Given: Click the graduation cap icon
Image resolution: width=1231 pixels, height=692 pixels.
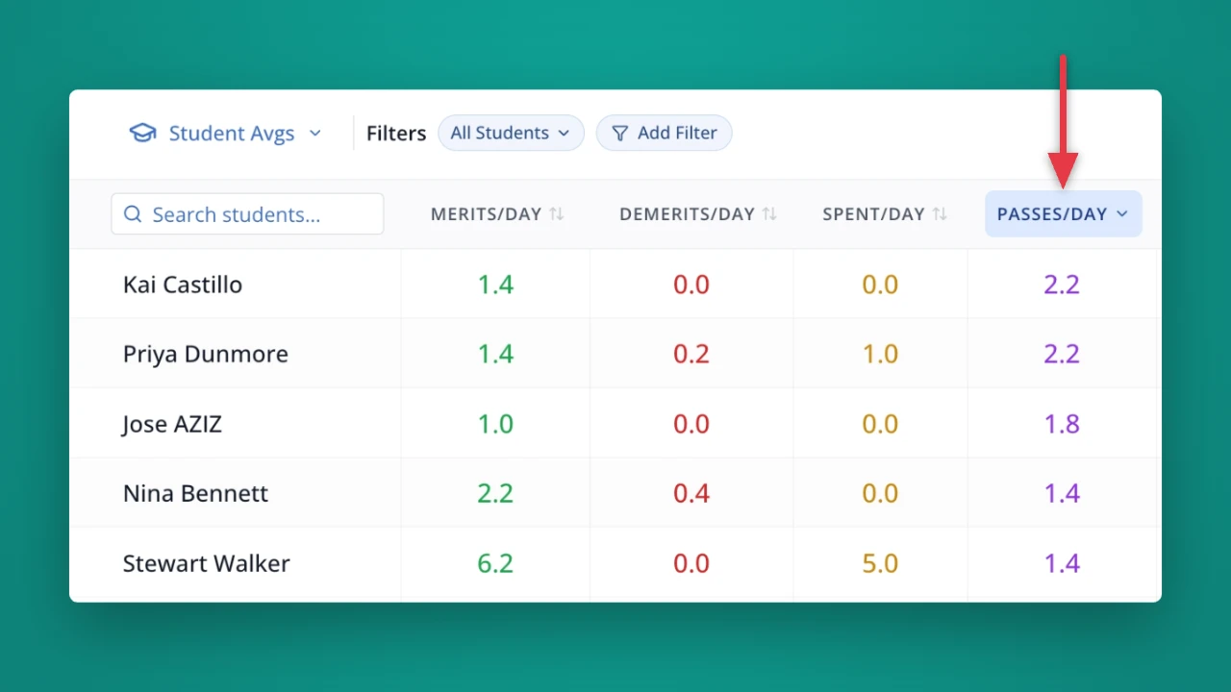Looking at the screenshot, I should pyautogui.click(x=143, y=133).
